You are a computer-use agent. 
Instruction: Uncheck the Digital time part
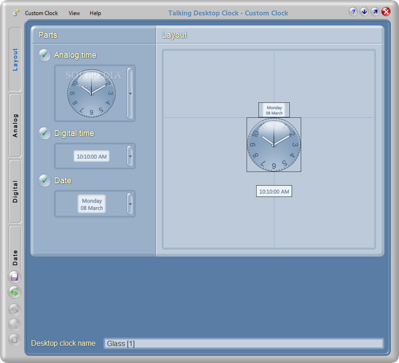click(45, 133)
